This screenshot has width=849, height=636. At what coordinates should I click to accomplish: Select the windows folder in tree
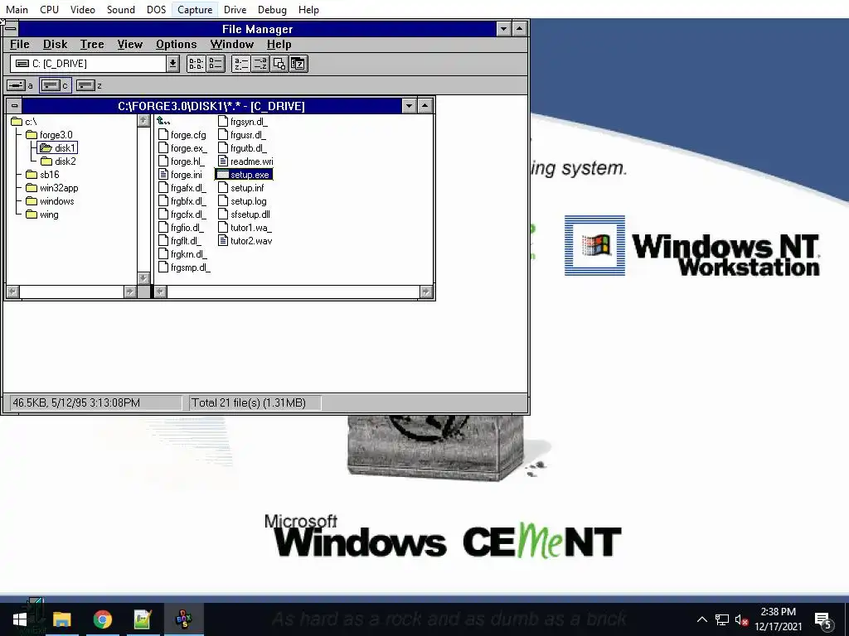(50, 201)
